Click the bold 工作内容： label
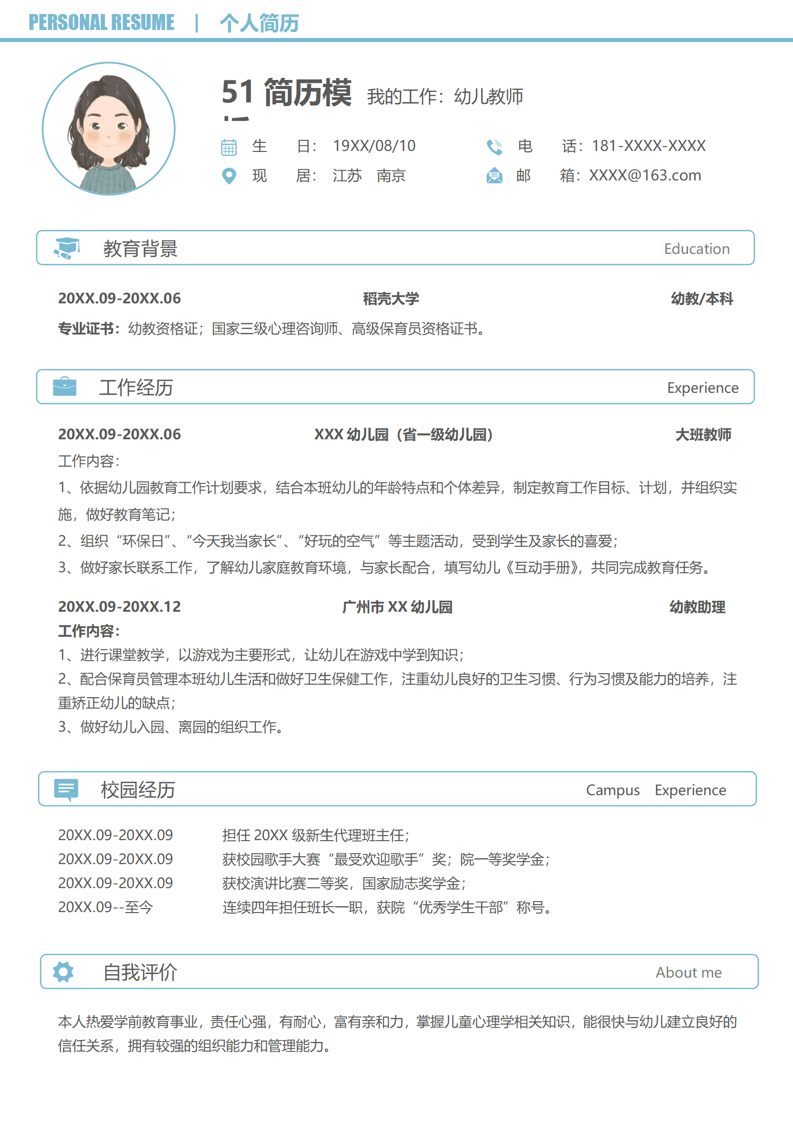This screenshot has width=793, height=1122. [x=89, y=631]
